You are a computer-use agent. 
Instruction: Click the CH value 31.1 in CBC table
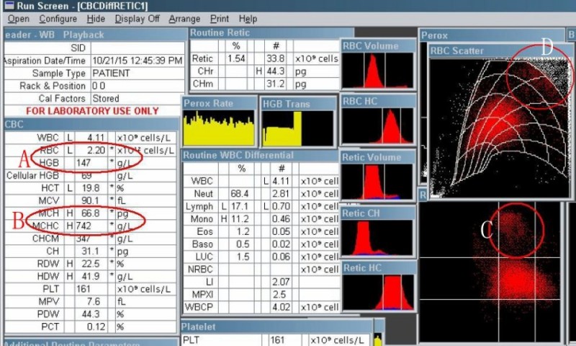point(91,251)
